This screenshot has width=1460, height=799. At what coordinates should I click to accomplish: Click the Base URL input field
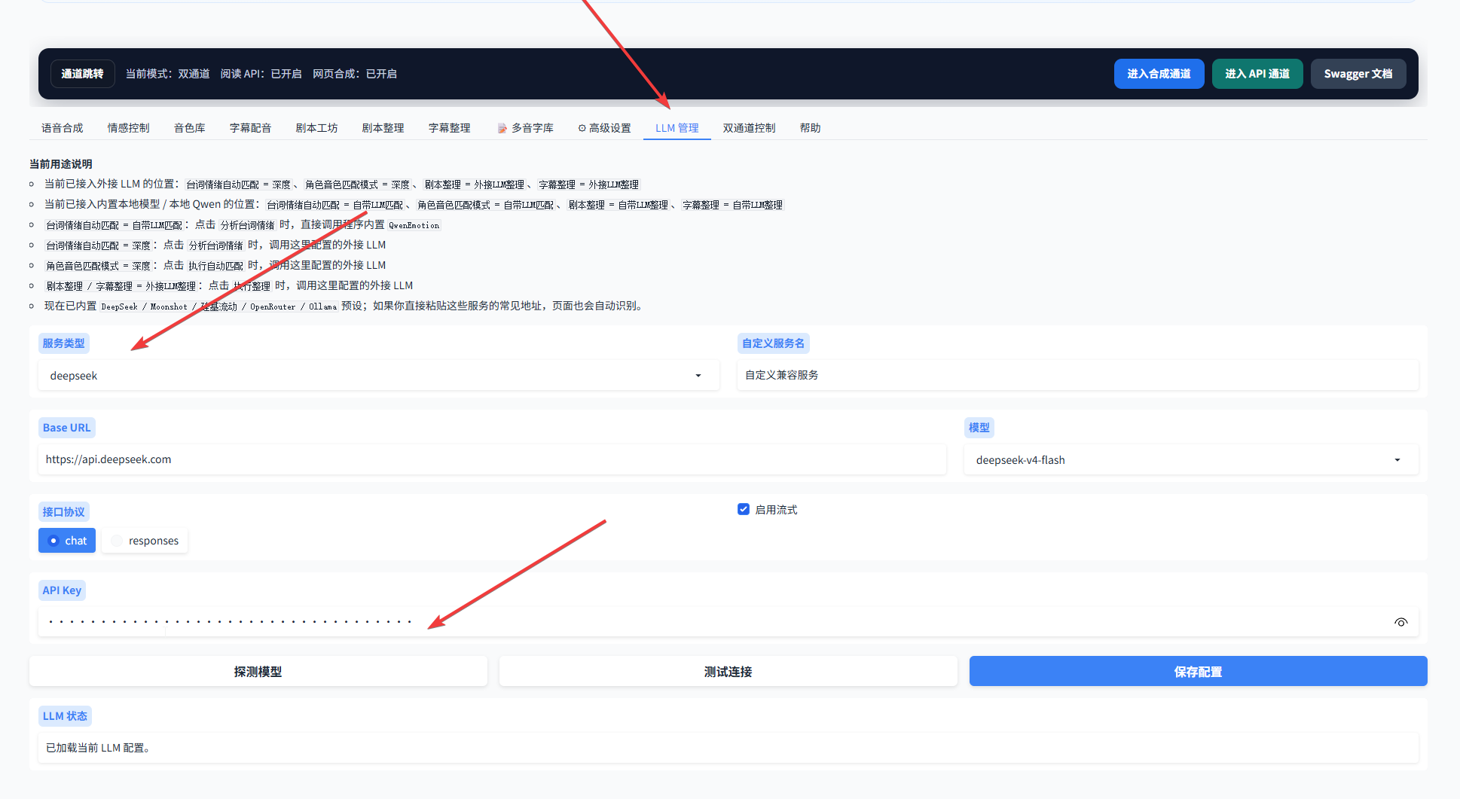[x=493, y=459]
